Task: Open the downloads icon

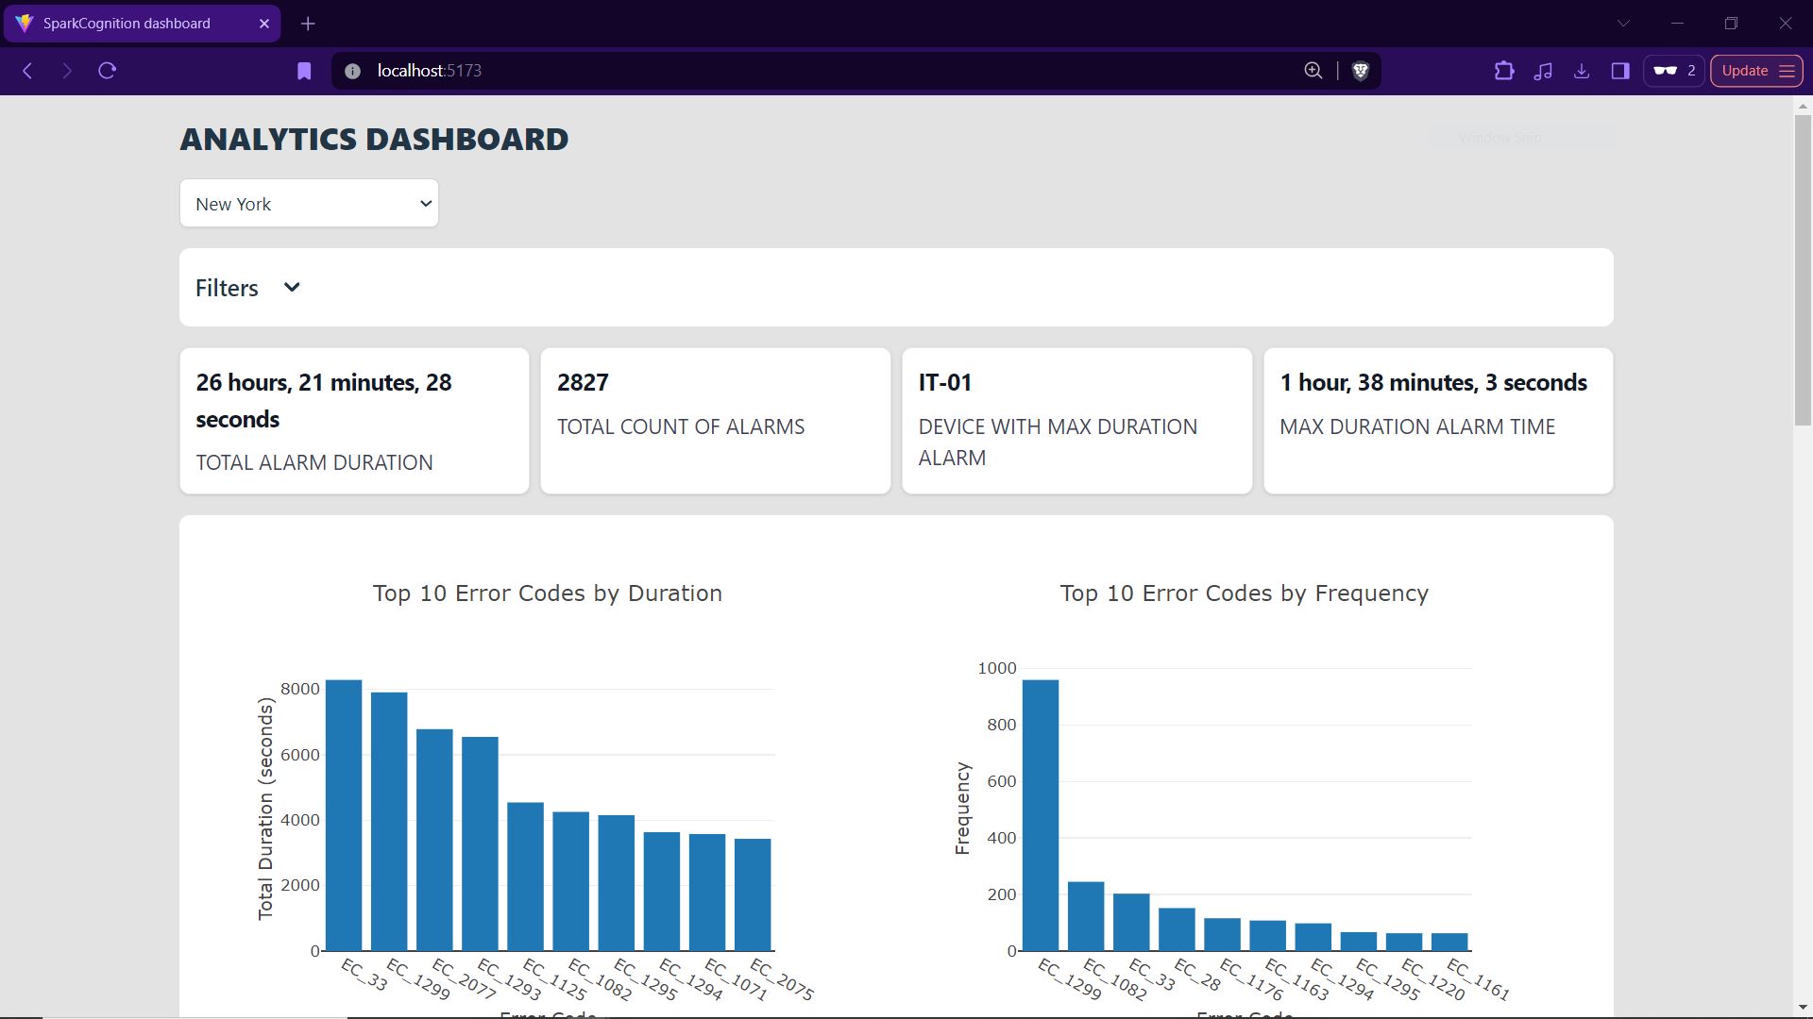Action: click(1582, 71)
